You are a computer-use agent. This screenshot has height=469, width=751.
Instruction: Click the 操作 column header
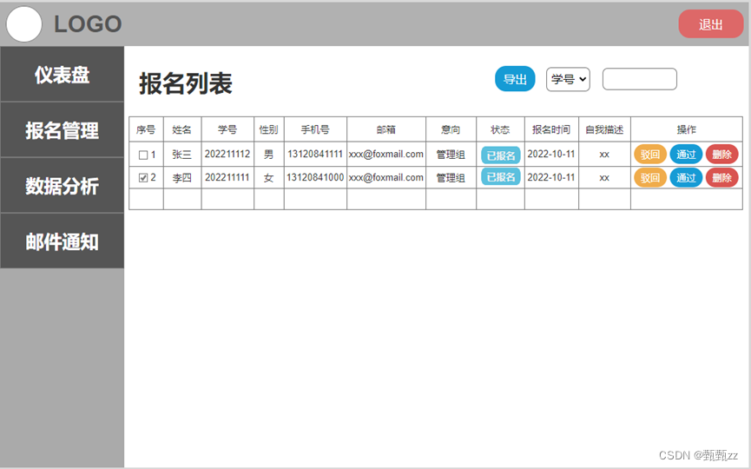tap(687, 129)
